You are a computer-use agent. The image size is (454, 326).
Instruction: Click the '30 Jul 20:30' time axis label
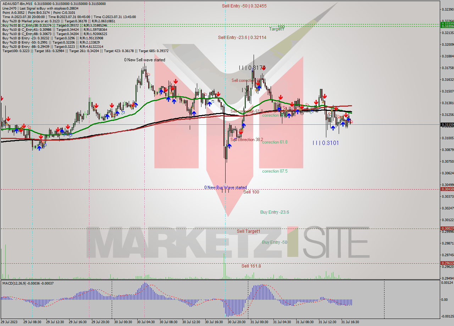[237, 322]
